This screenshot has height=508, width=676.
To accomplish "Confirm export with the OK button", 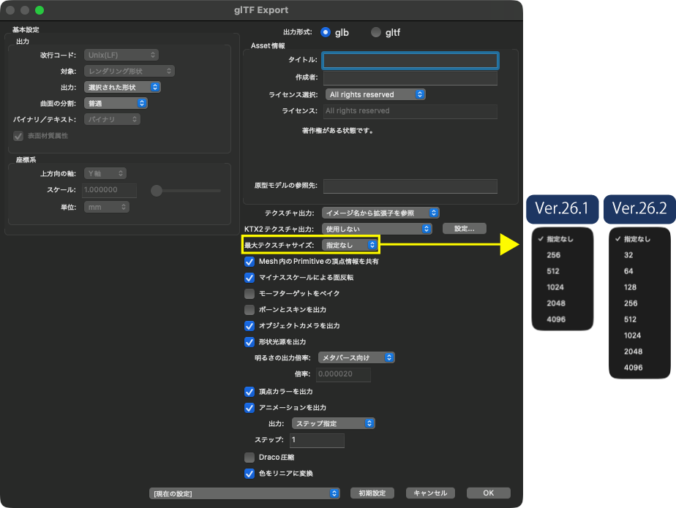I will [x=488, y=493].
